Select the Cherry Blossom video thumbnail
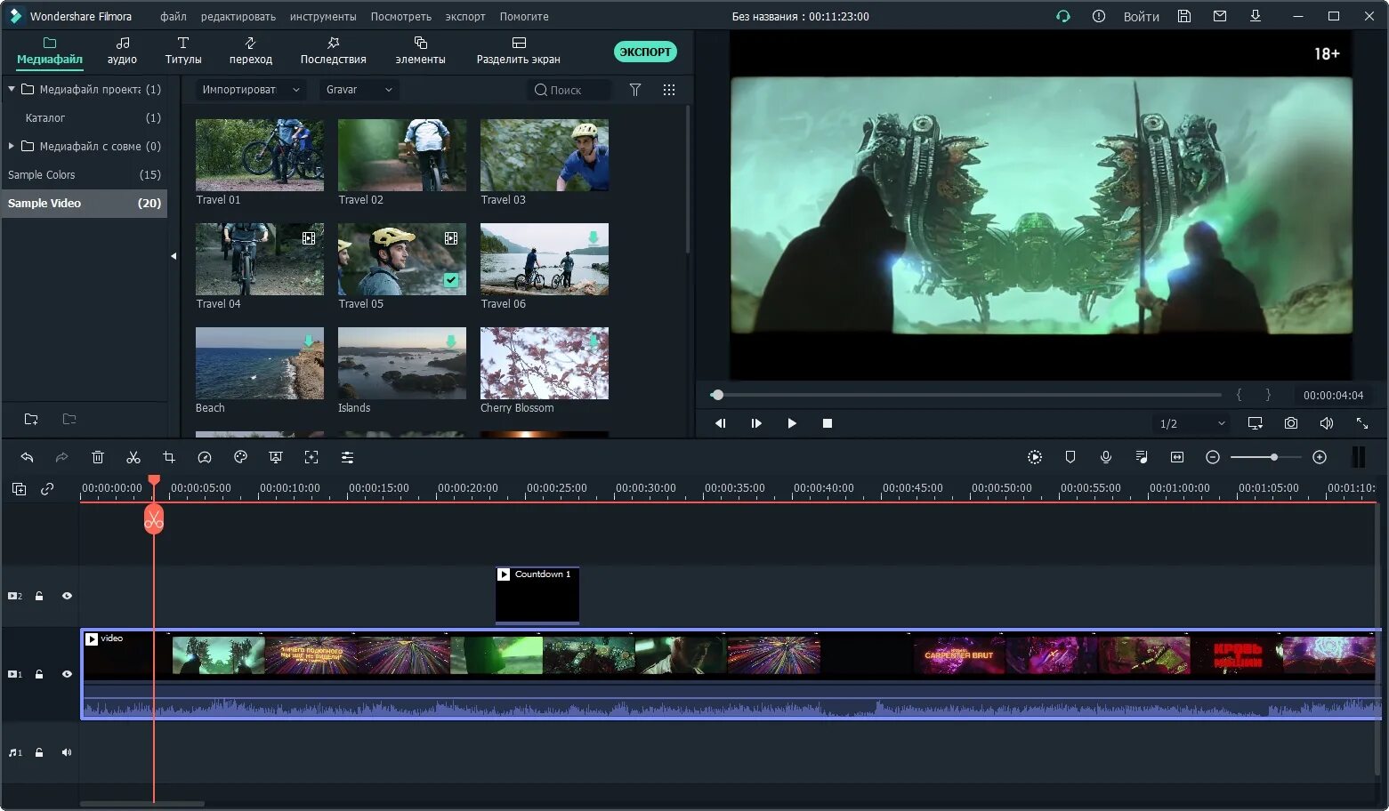 click(x=545, y=363)
